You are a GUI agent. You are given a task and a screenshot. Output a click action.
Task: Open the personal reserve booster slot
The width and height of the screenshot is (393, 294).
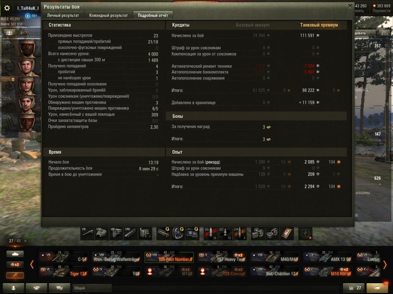coord(305,234)
